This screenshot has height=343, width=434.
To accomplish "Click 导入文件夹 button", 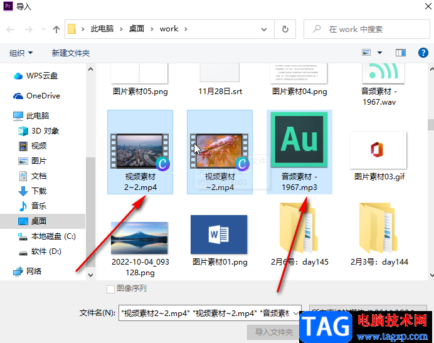I will coord(273,332).
